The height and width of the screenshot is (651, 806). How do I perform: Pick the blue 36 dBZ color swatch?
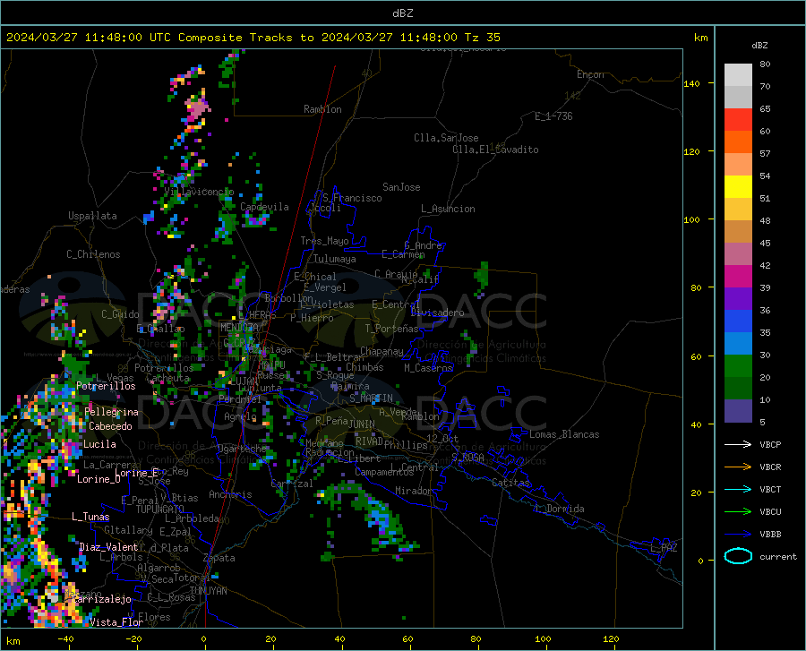[738, 321]
